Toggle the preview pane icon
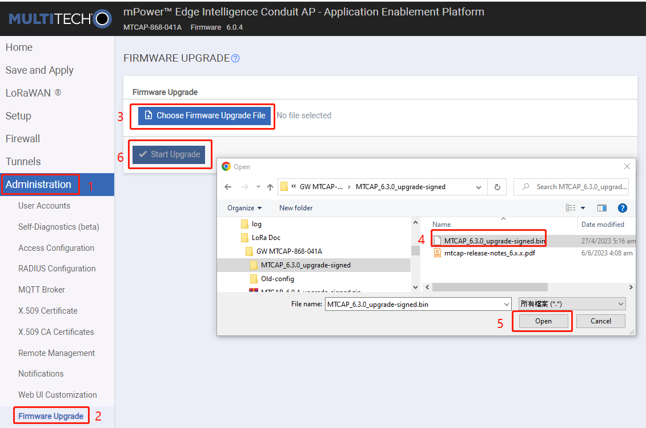646x428 pixels. 601,208
